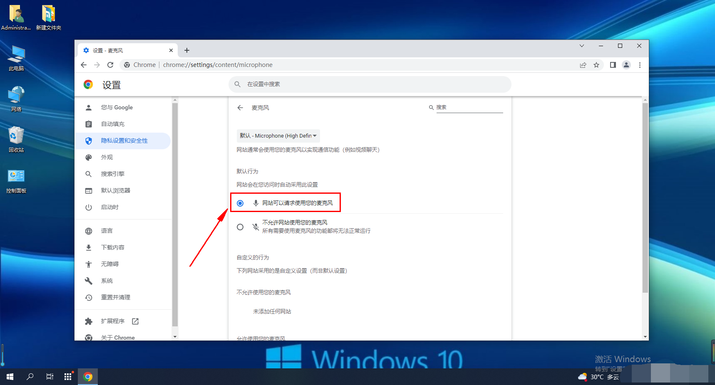Click the browser back navigation arrow
Screen dimensions: 715x385
[84, 65]
